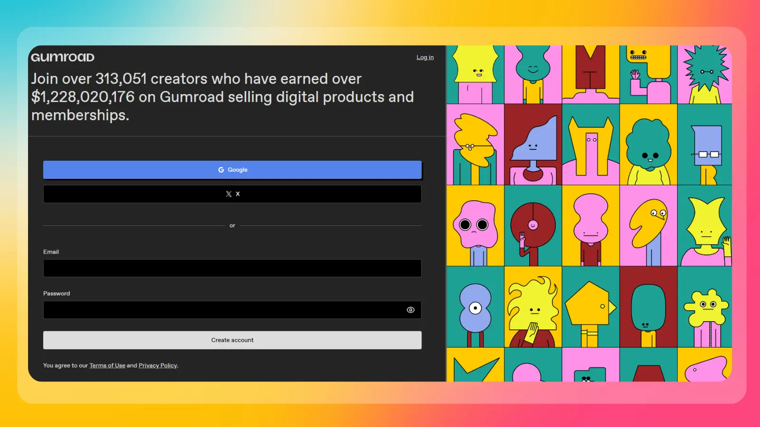Click the teal round-haired character on yellow tile
Image resolution: width=760 pixels, height=427 pixels.
pos(648,145)
